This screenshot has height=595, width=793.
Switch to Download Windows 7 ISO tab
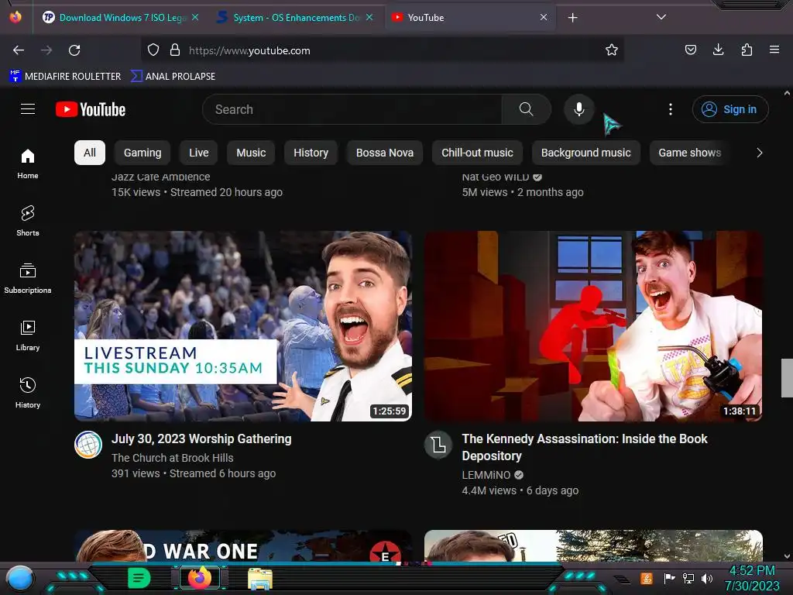pyautogui.click(x=120, y=18)
